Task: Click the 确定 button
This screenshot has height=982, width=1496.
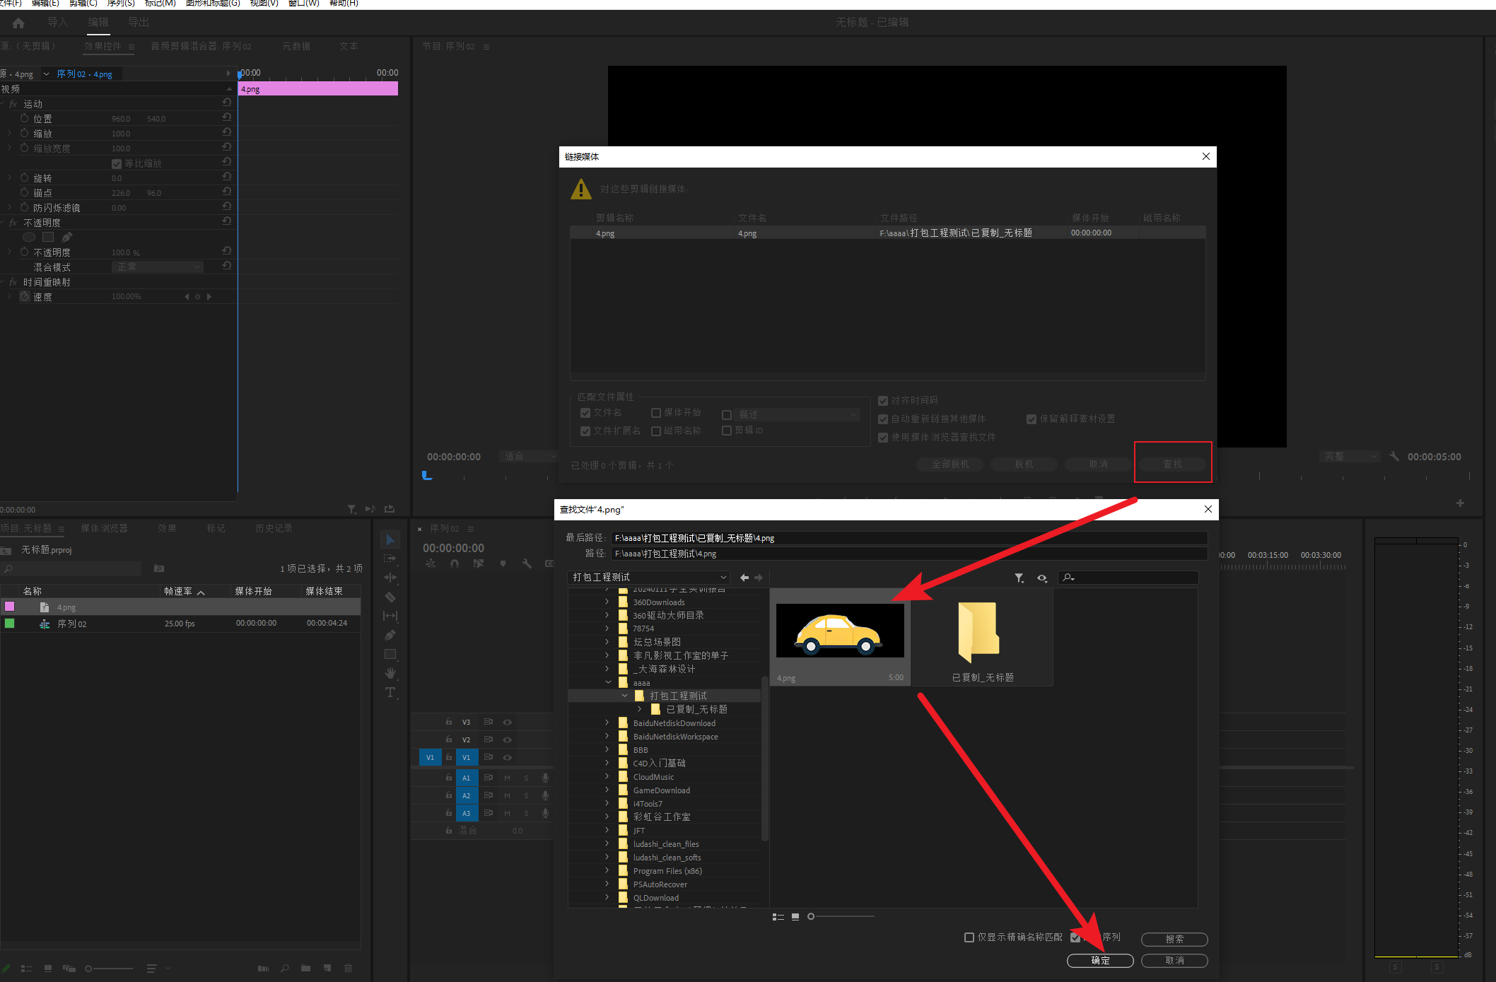Action: point(1100,960)
